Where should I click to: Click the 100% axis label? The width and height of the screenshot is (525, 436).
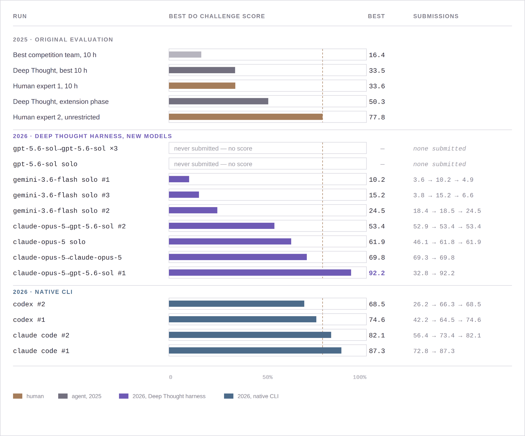[x=360, y=377]
